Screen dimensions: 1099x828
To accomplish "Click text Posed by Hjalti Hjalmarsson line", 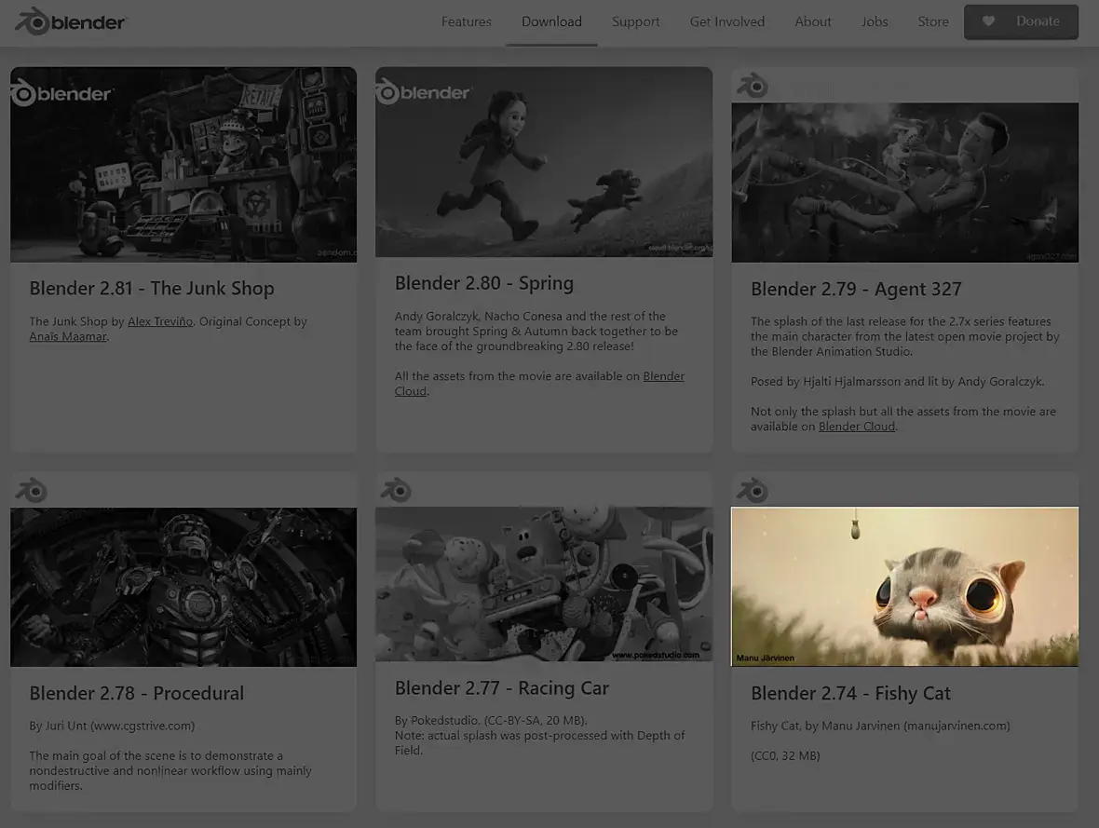I will [897, 382].
